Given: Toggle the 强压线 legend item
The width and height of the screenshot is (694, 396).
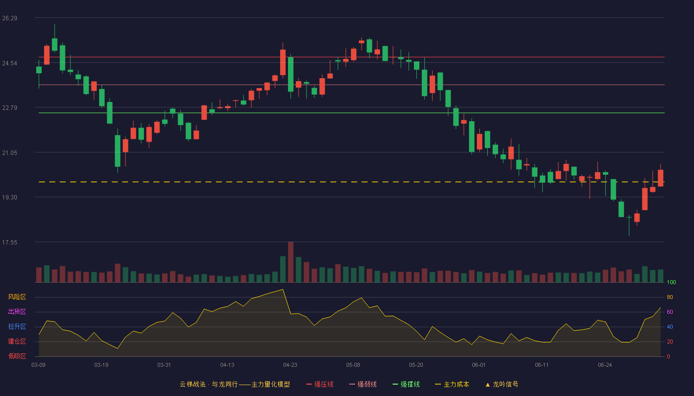Looking at the screenshot, I should (x=320, y=384).
